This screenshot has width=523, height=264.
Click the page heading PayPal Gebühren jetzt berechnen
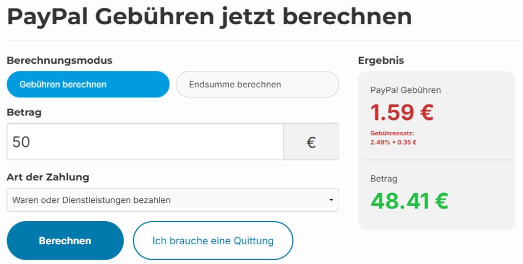tap(209, 18)
